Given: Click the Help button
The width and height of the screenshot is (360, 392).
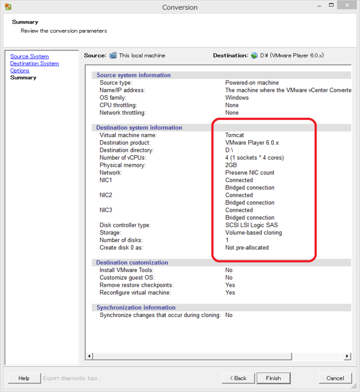Looking at the screenshot, I should tap(24, 378).
